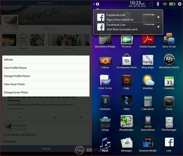Launch Amazon Kindle
Screen dimensions: 183x156
[x=148, y=145]
